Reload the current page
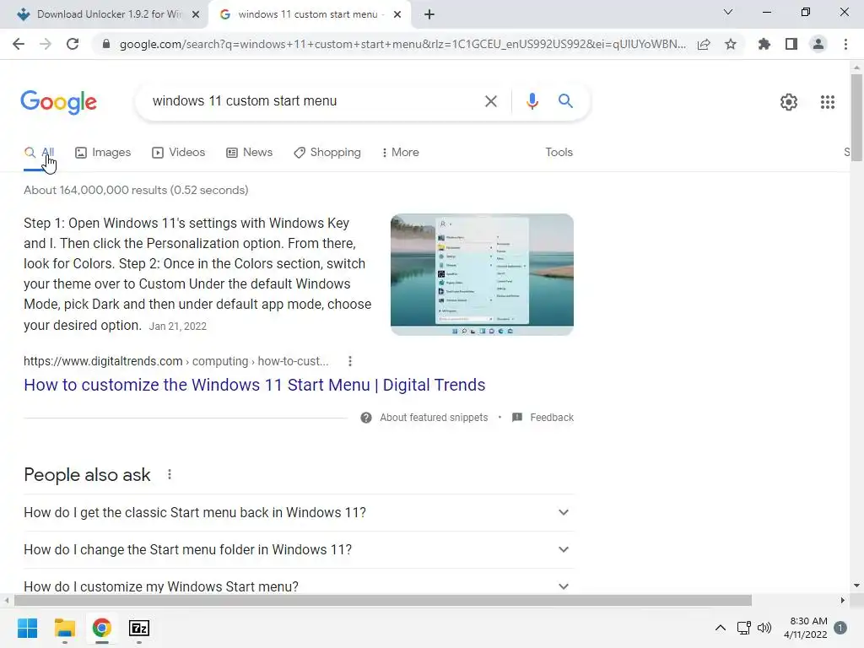 pos(73,44)
